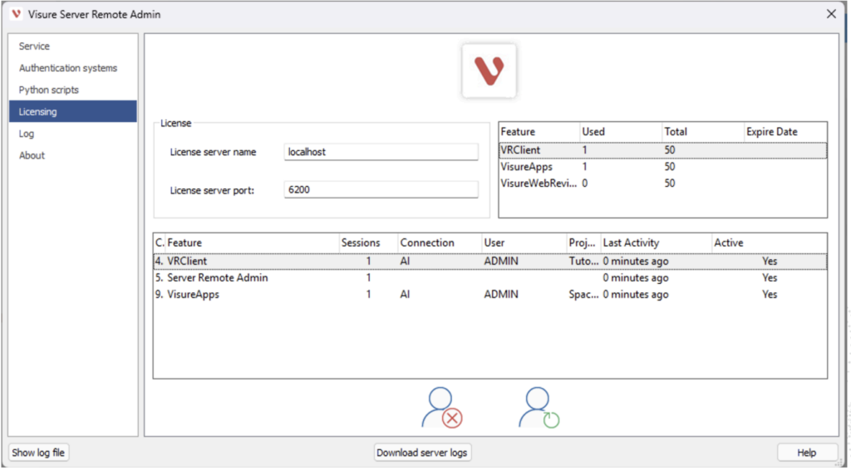851x470 pixels.
Task: Select VRClient row in license feature table
Action: click(662, 150)
